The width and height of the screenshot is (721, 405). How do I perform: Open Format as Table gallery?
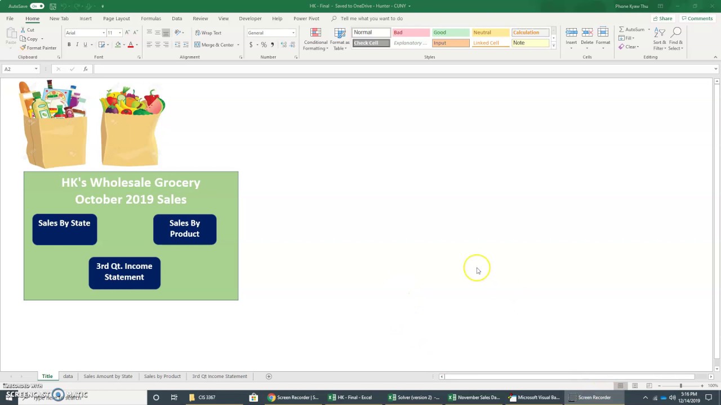pyautogui.click(x=340, y=39)
